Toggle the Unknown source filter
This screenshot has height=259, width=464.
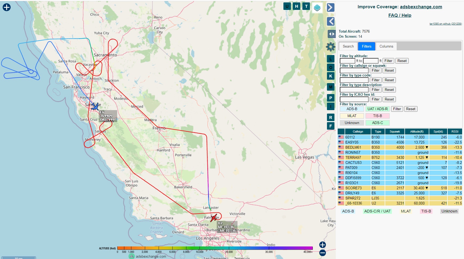point(352,123)
